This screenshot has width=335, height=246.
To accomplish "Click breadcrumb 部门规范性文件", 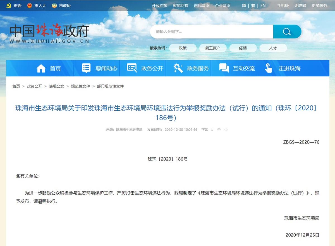I will 110,86.
